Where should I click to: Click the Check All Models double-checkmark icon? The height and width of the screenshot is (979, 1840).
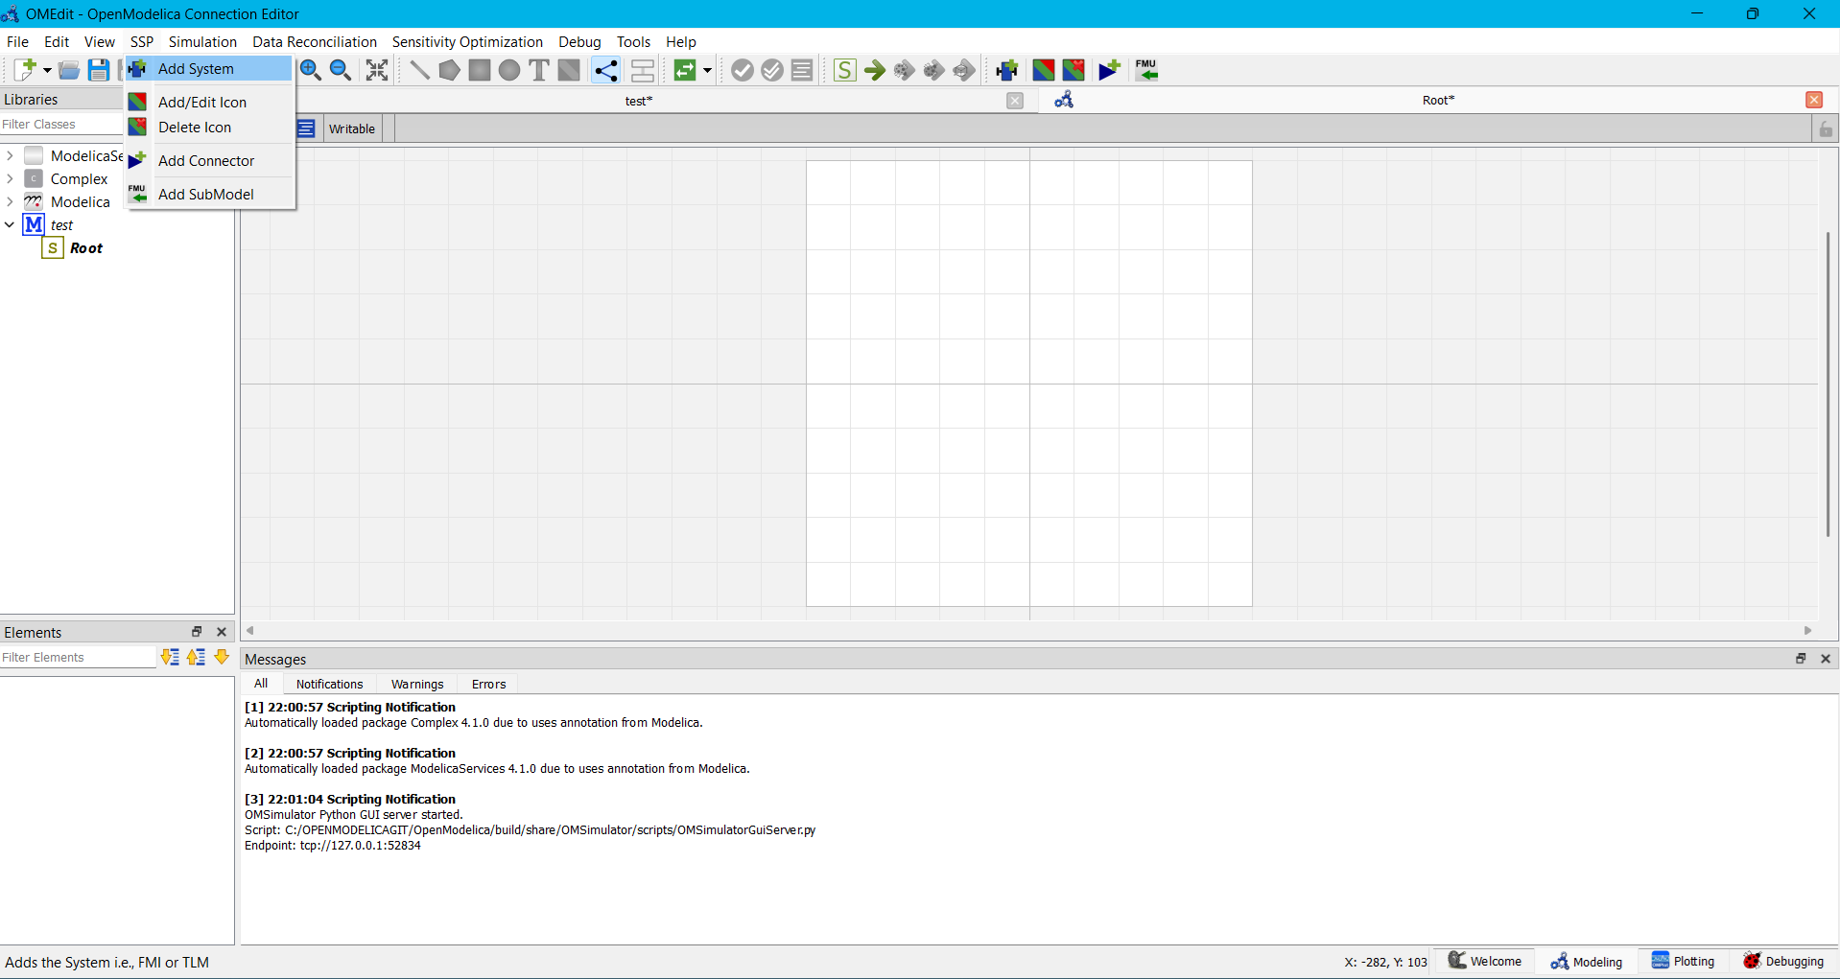pyautogui.click(x=772, y=70)
